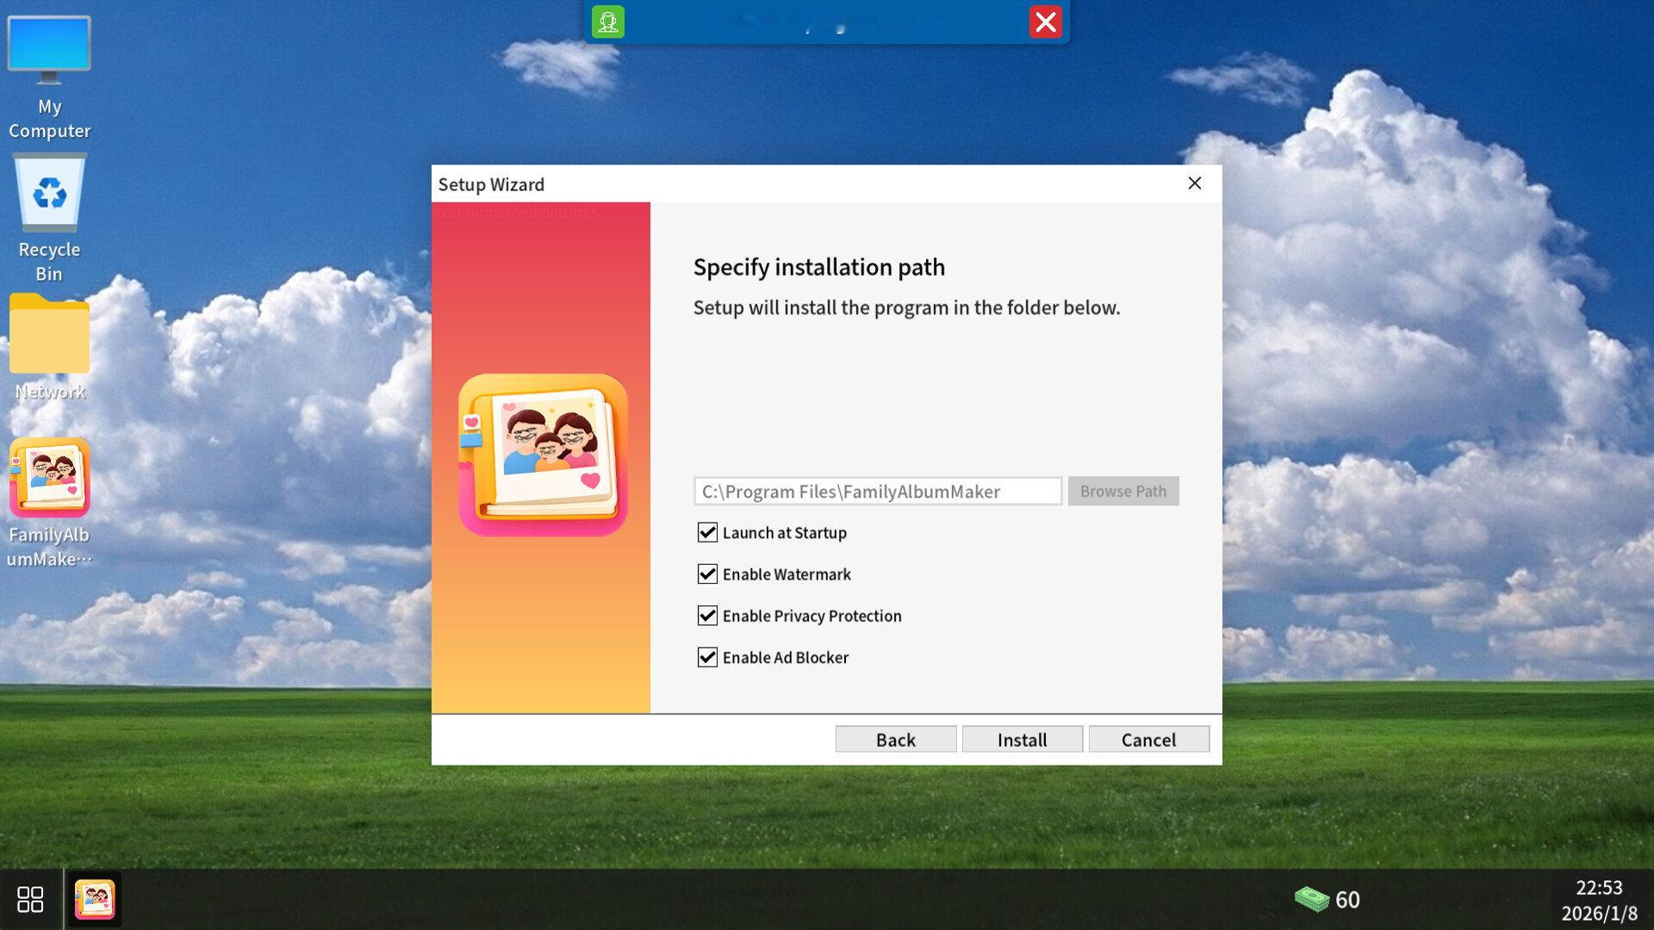The width and height of the screenshot is (1654, 930).
Task: Toggle Enable Privacy Protection checkbox
Action: 707,616
